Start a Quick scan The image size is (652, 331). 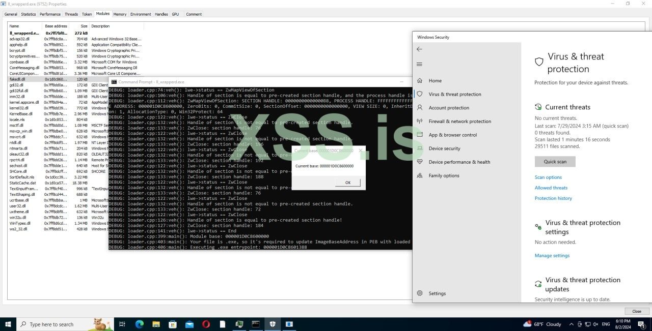coord(555,162)
